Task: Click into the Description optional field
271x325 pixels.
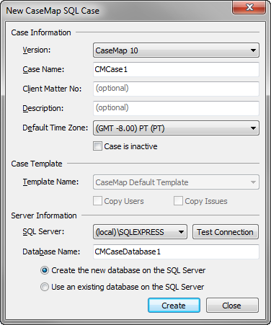Action: [x=176, y=108]
